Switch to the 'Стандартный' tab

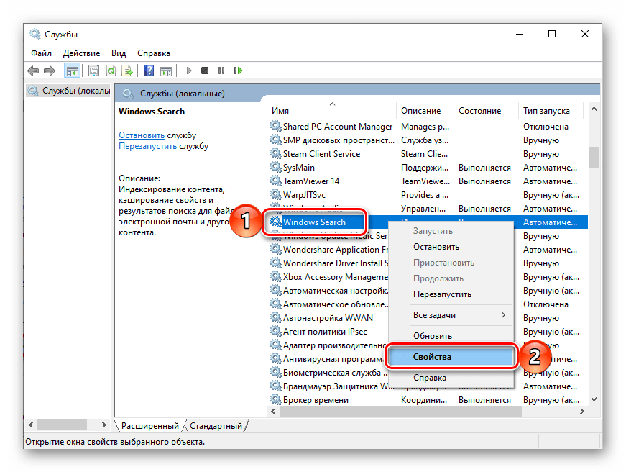216,426
